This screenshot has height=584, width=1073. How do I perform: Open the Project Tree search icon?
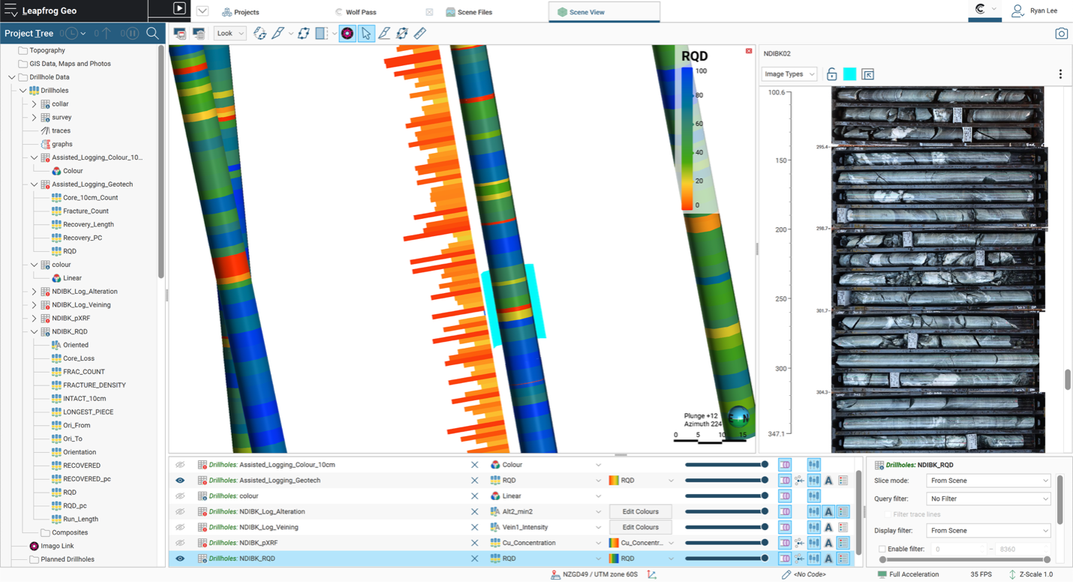pos(152,34)
